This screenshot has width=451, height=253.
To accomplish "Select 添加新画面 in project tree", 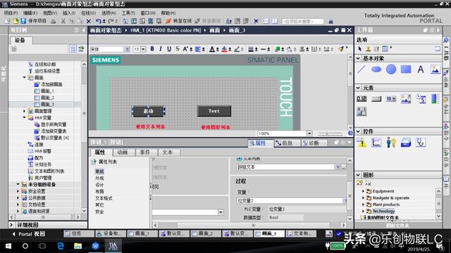I will coord(51,84).
